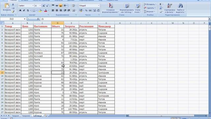Align cell text right

(61, 10)
